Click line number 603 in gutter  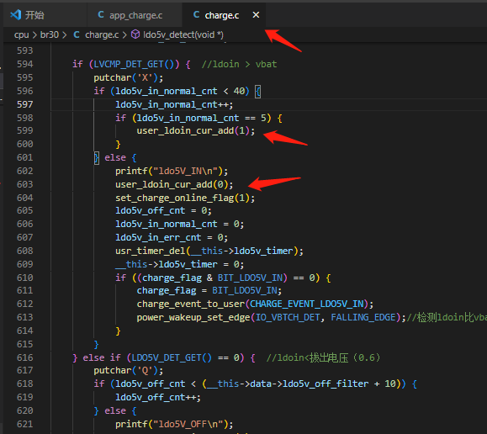click(25, 184)
